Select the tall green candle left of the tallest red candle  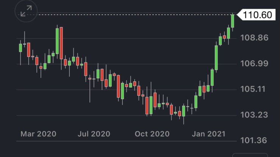(57, 41)
